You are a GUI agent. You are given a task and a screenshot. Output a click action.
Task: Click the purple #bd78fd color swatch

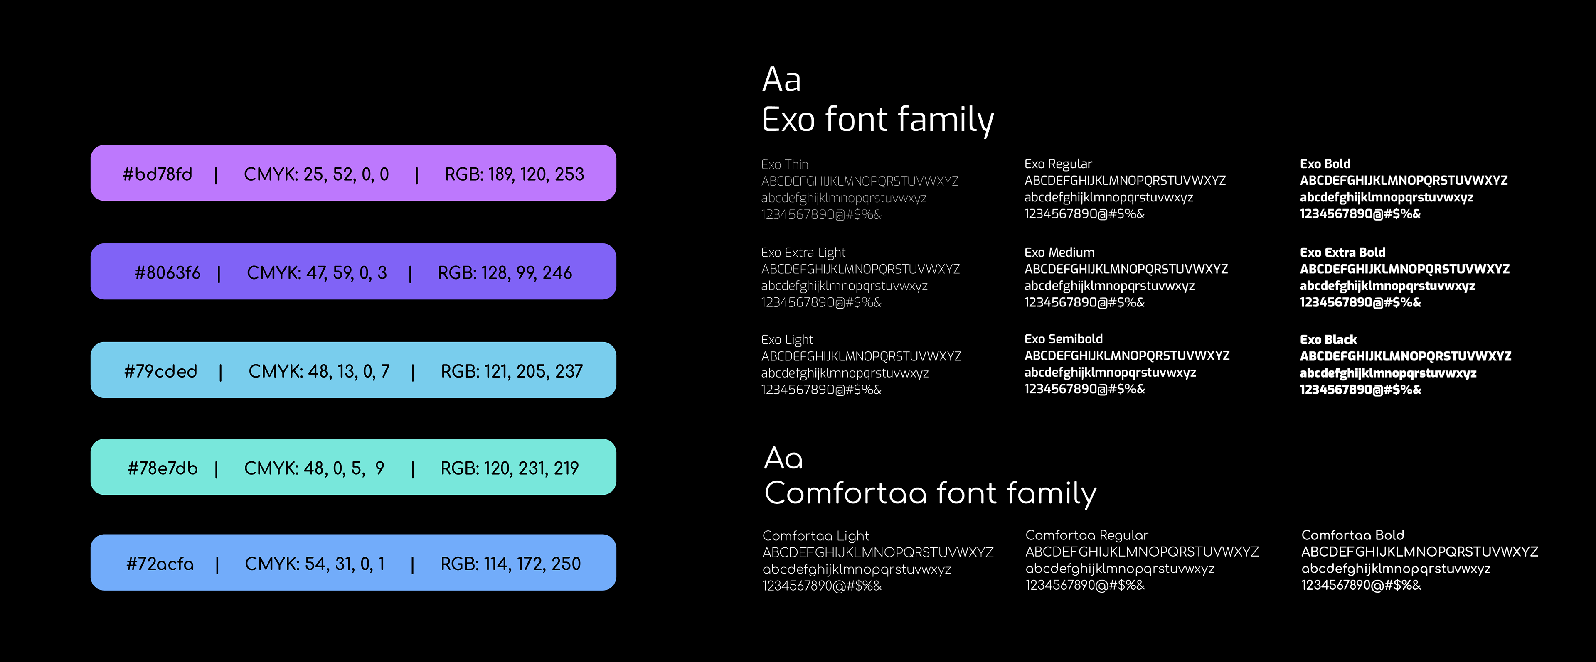pos(353,173)
